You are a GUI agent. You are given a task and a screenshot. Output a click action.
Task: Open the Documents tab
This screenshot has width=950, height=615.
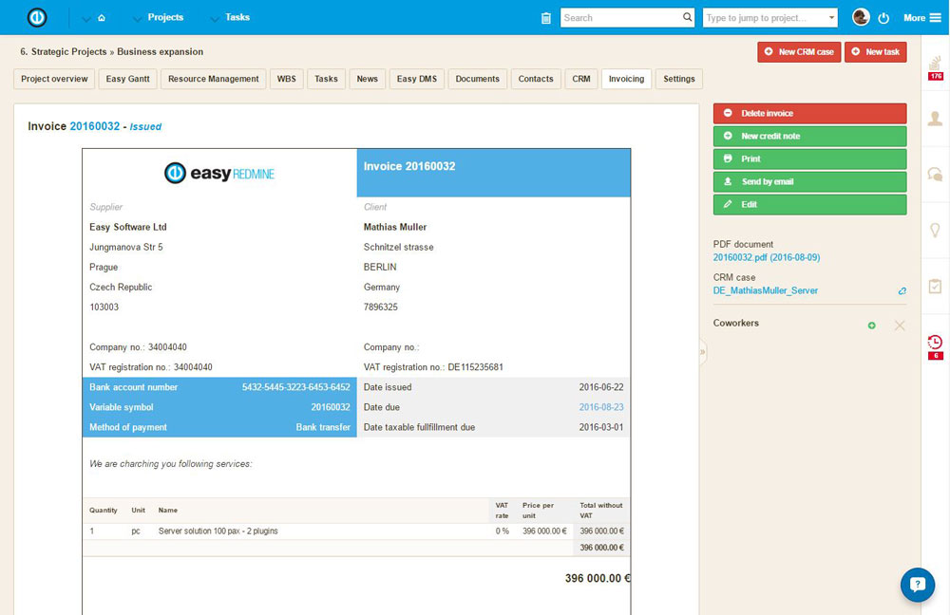click(x=478, y=79)
